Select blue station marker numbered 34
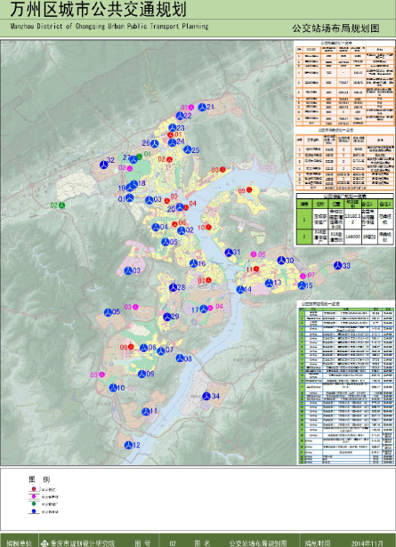This screenshot has width=396, height=547. pos(206,397)
